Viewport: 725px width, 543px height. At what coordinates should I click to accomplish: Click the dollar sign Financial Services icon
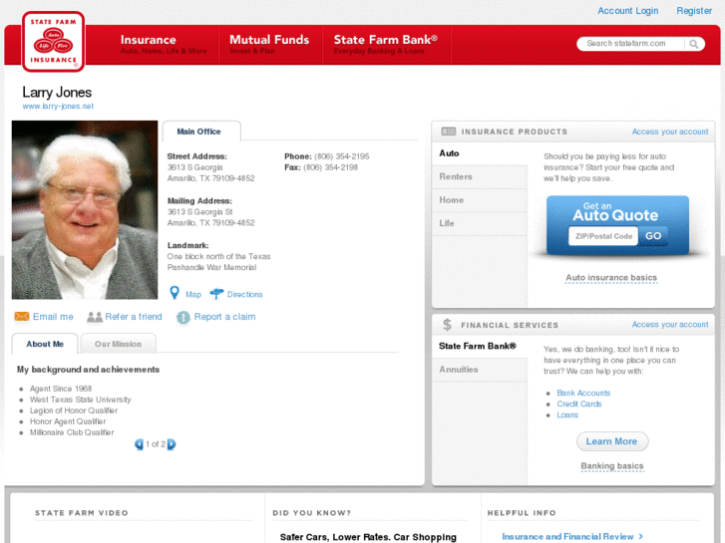pos(447,325)
